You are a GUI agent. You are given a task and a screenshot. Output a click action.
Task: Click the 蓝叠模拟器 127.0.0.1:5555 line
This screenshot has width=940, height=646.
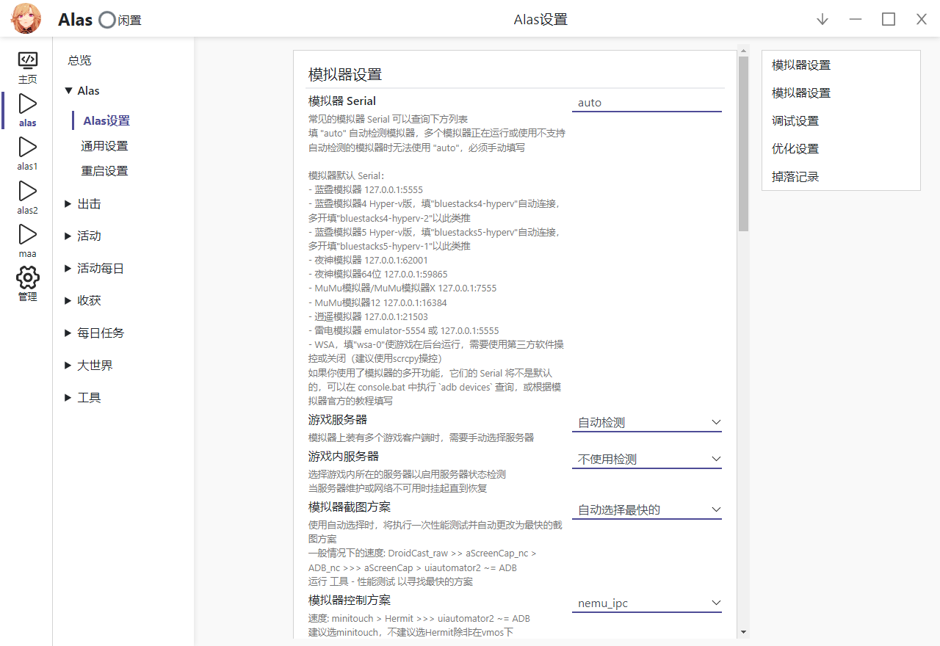click(366, 189)
